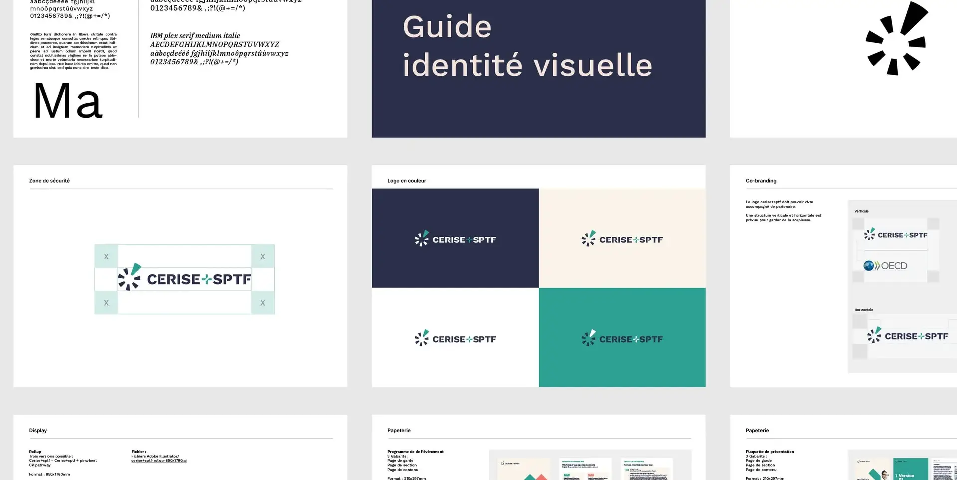The image size is (957, 480).
Task: Click the 'Logo en couleur' heading
Action: coord(407,181)
